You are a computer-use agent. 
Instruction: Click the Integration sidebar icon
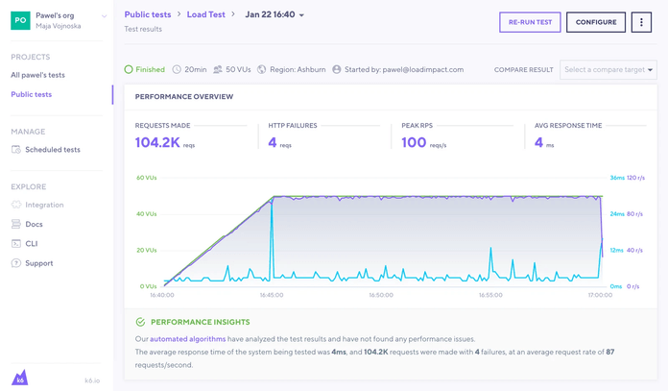[x=16, y=205]
